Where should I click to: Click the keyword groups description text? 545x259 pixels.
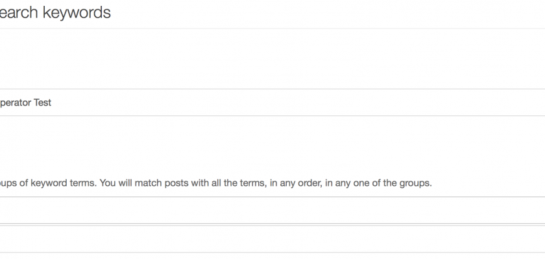pyautogui.click(x=215, y=183)
